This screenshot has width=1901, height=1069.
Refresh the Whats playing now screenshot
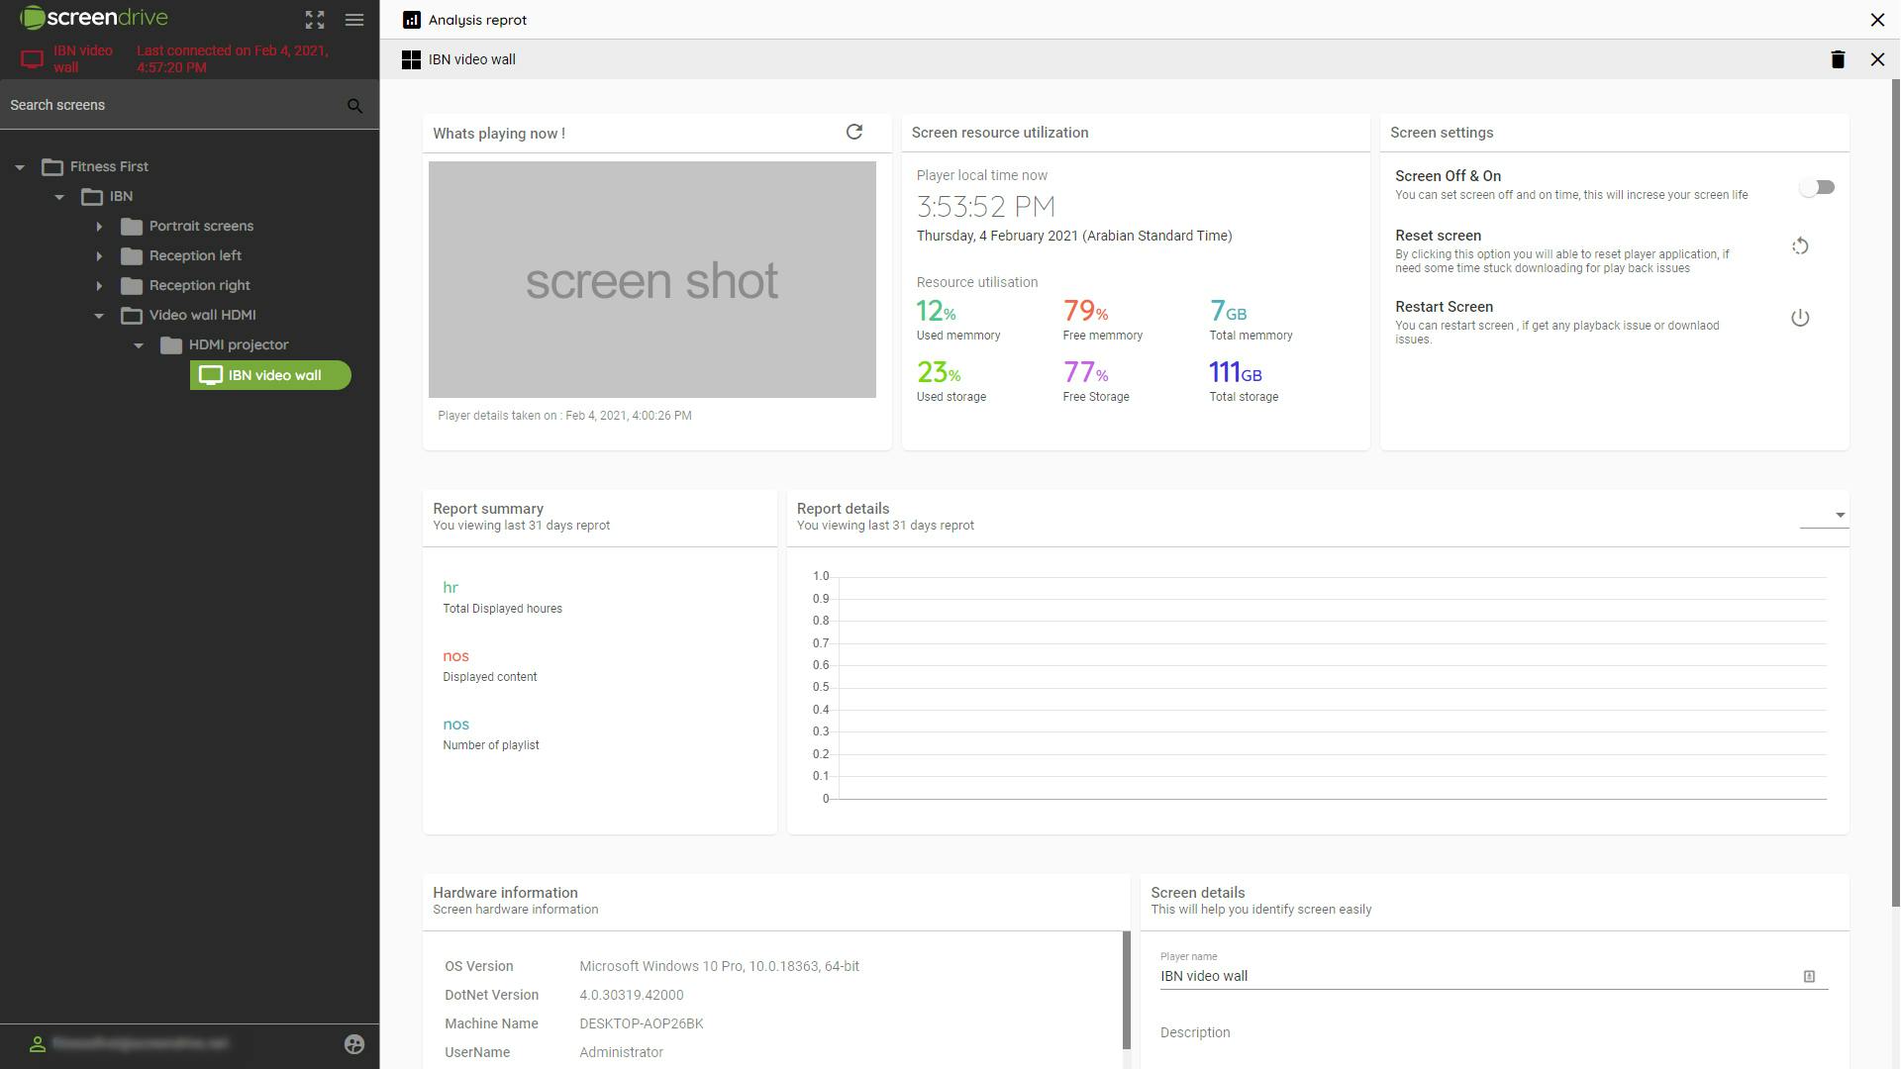pos(854,133)
